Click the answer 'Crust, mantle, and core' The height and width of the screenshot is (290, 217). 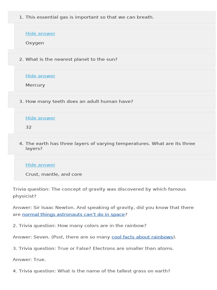tap(54, 174)
